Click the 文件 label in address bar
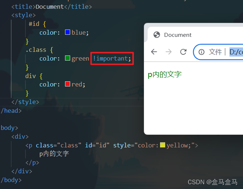243x189 pixels. [x=215, y=52]
